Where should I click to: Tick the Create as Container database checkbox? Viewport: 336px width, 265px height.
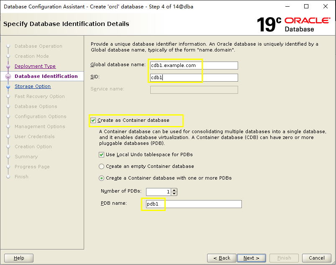(93, 121)
